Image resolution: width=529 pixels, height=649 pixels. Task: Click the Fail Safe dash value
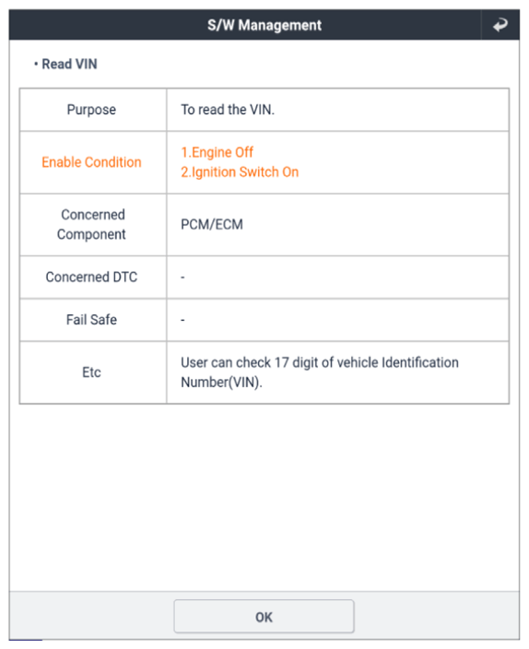[x=182, y=320]
